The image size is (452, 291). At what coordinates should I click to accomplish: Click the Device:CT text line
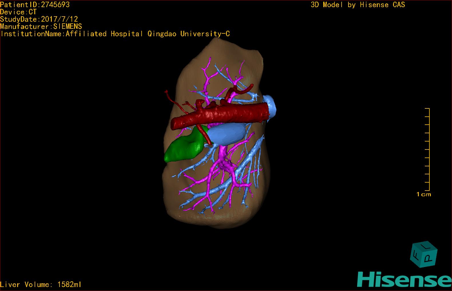18,12
